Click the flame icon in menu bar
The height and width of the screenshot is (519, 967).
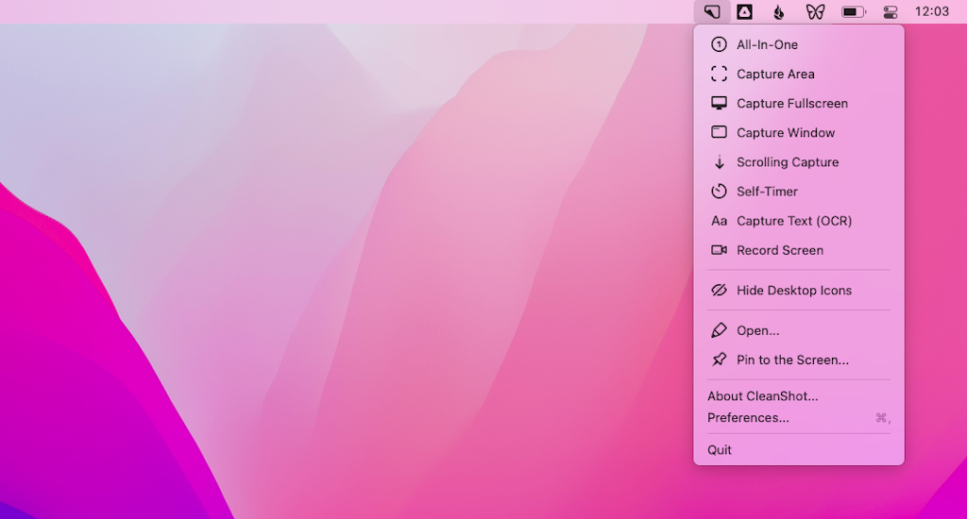[x=779, y=11]
